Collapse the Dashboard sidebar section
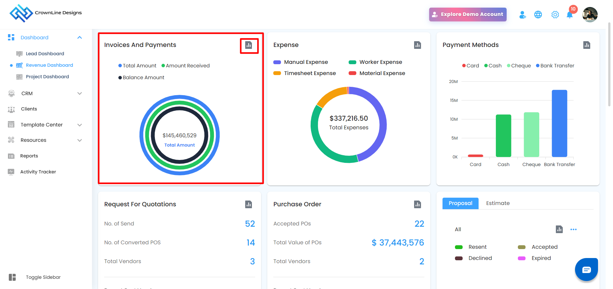This screenshot has width=613, height=289. (x=79, y=38)
